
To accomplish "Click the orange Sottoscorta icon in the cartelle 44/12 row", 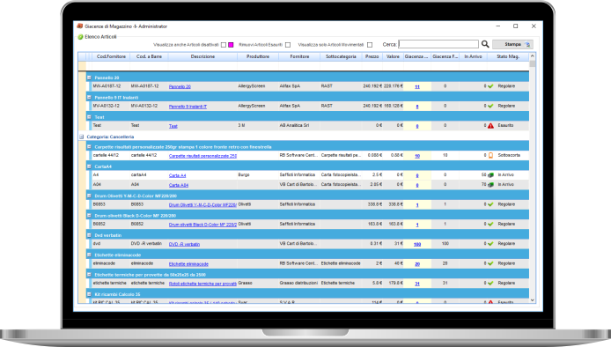I will pyautogui.click(x=490, y=155).
